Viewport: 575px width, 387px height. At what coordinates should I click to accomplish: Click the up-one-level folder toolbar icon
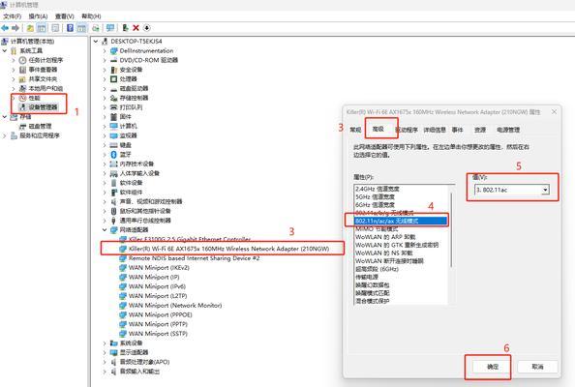click(x=30, y=28)
